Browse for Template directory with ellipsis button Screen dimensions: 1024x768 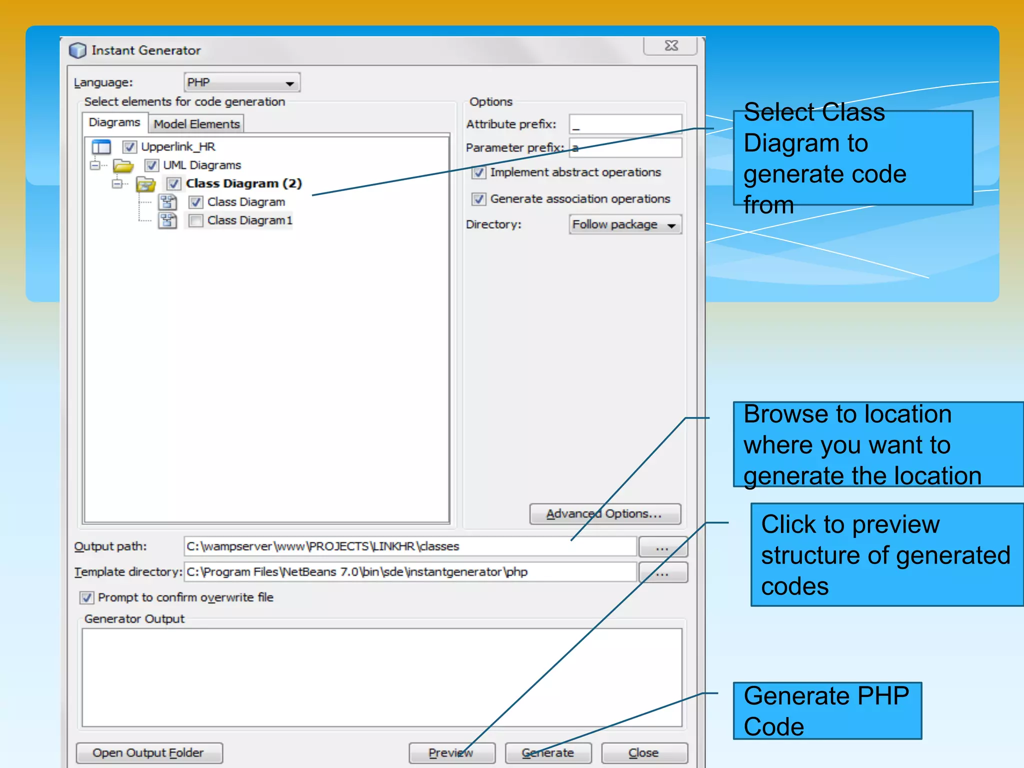(663, 573)
